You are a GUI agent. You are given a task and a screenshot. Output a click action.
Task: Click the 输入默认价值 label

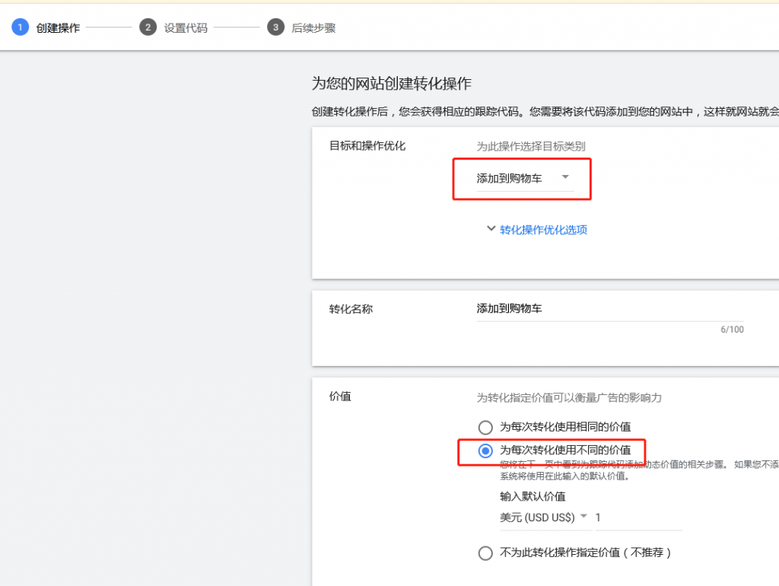tap(533, 496)
